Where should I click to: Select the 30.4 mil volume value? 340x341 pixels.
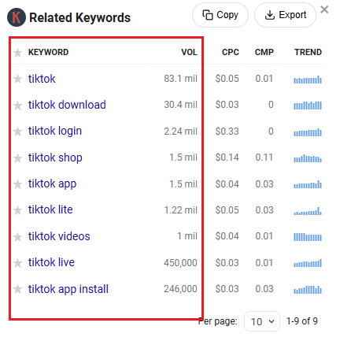tap(180, 105)
